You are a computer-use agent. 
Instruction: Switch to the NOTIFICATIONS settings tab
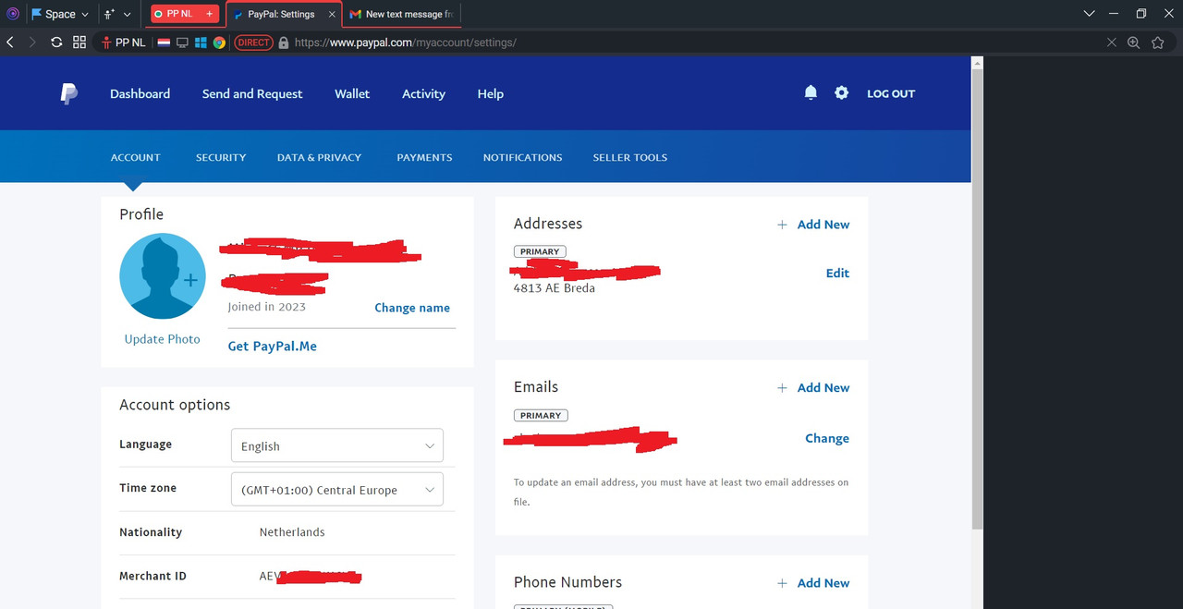click(x=522, y=157)
